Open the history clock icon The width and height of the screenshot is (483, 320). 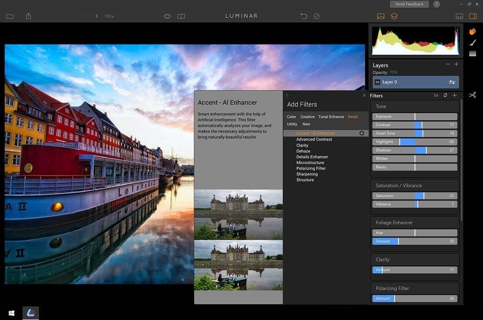316,16
